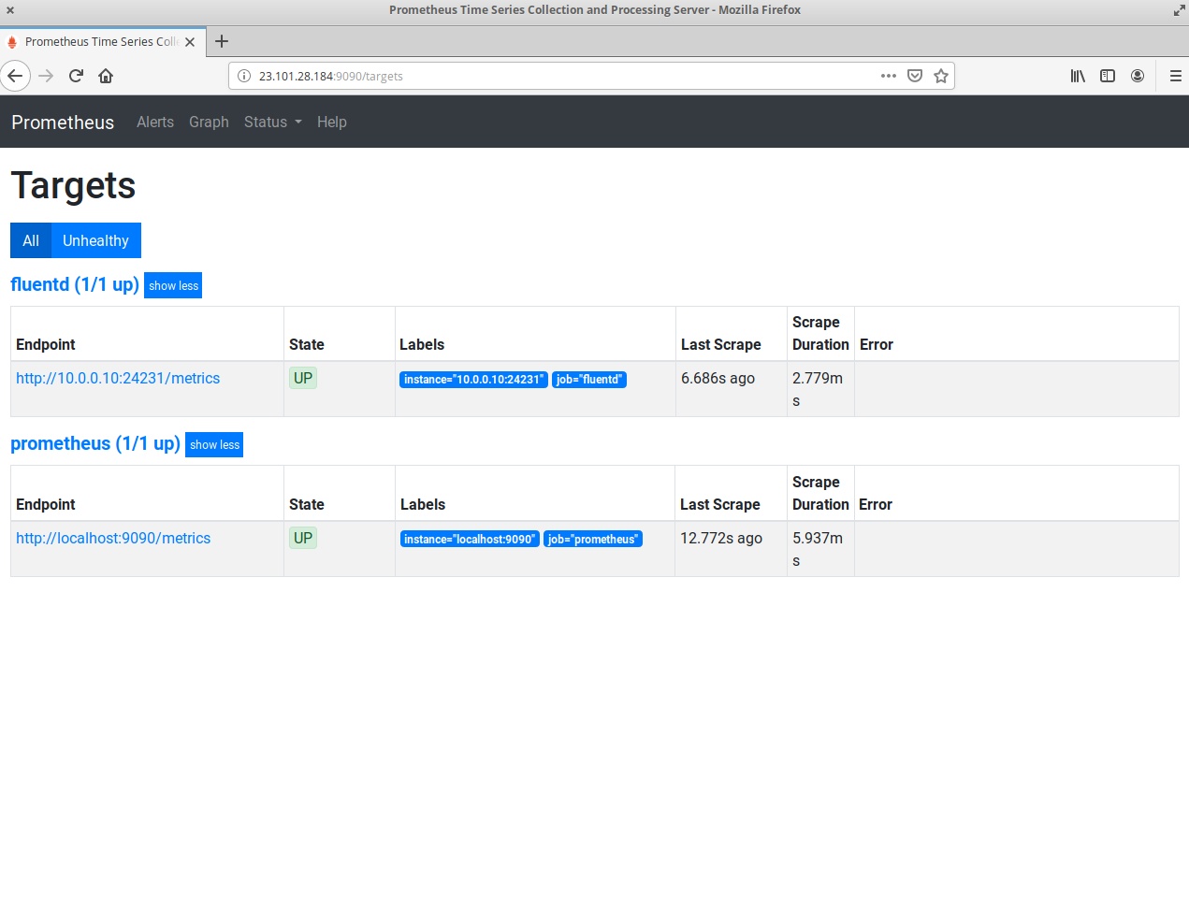Click the 12.772s ago last scrape value
This screenshot has width=1189, height=910.
pos(721,538)
